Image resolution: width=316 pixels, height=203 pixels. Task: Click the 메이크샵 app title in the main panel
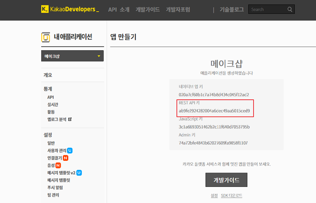(x=227, y=64)
